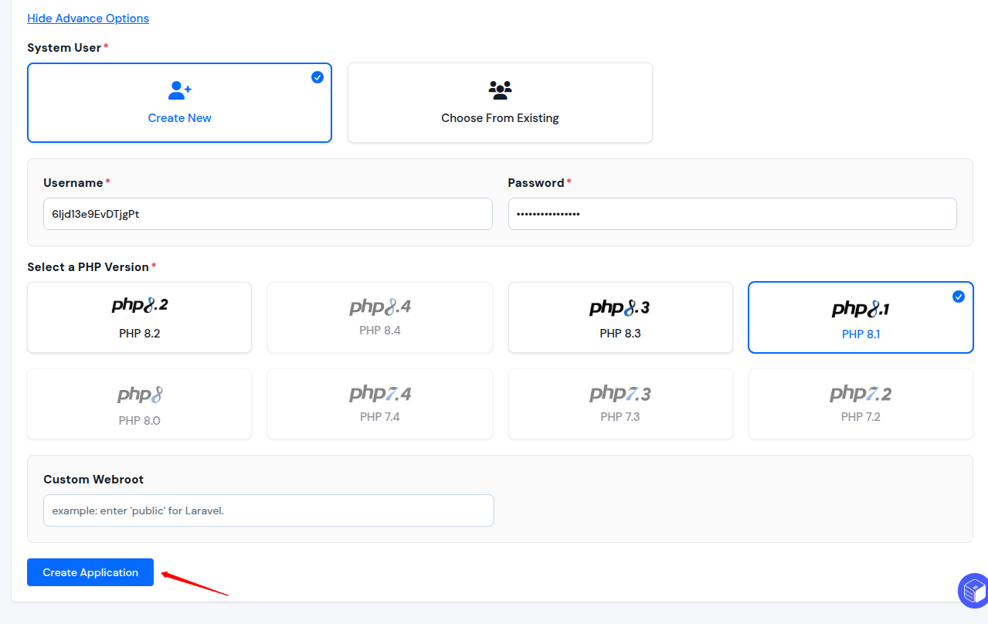Click the blue checkmark on Create New card
Viewport: 988px width, 624px height.
pos(317,77)
